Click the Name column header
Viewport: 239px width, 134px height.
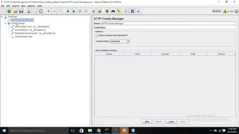pyautogui.click(x=109, y=54)
